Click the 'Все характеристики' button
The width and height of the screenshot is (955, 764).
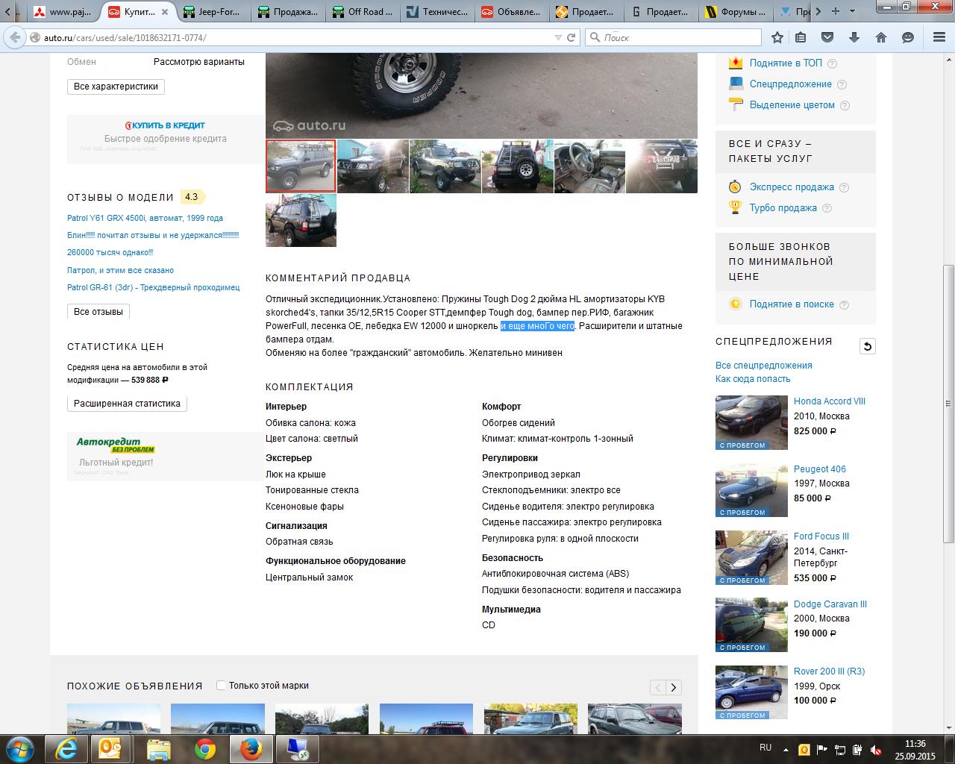(116, 87)
